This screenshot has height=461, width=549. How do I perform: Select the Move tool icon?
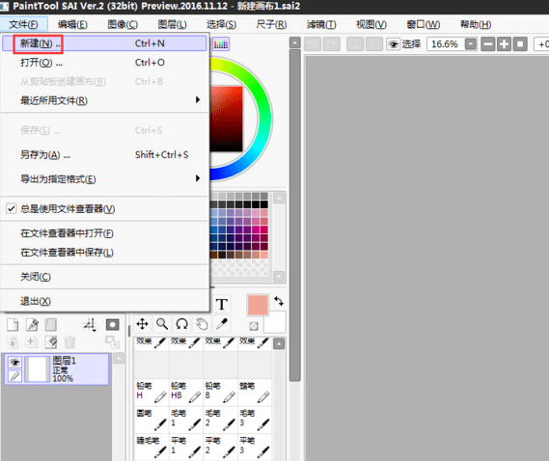[142, 324]
